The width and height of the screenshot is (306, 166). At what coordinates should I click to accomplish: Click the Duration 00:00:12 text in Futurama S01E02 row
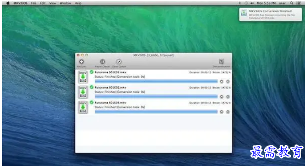[x=200, y=88]
